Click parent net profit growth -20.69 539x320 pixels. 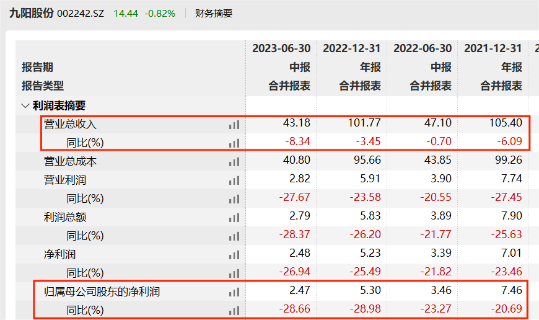[506, 309]
